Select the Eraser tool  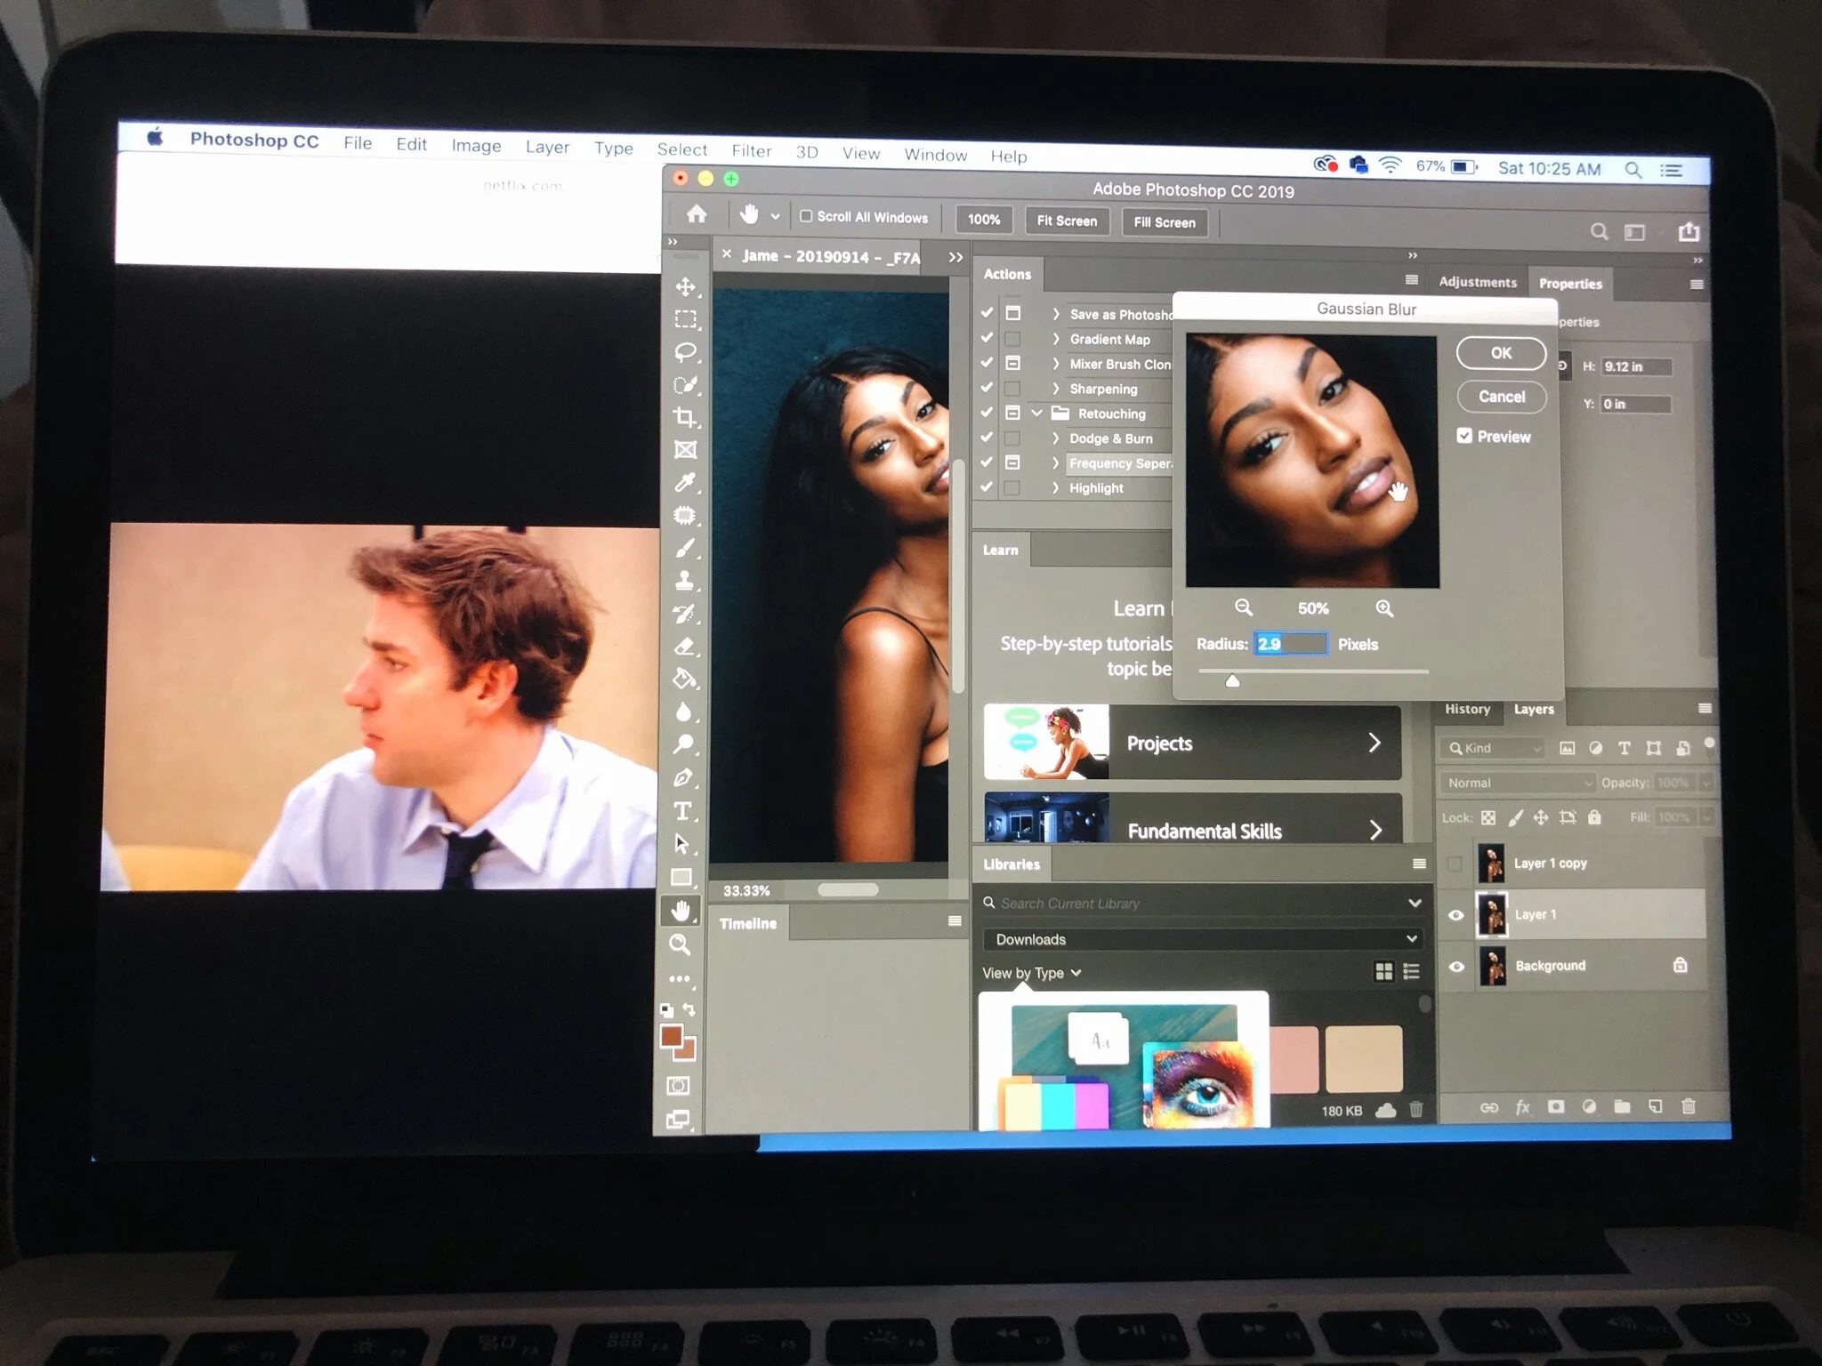[x=684, y=647]
